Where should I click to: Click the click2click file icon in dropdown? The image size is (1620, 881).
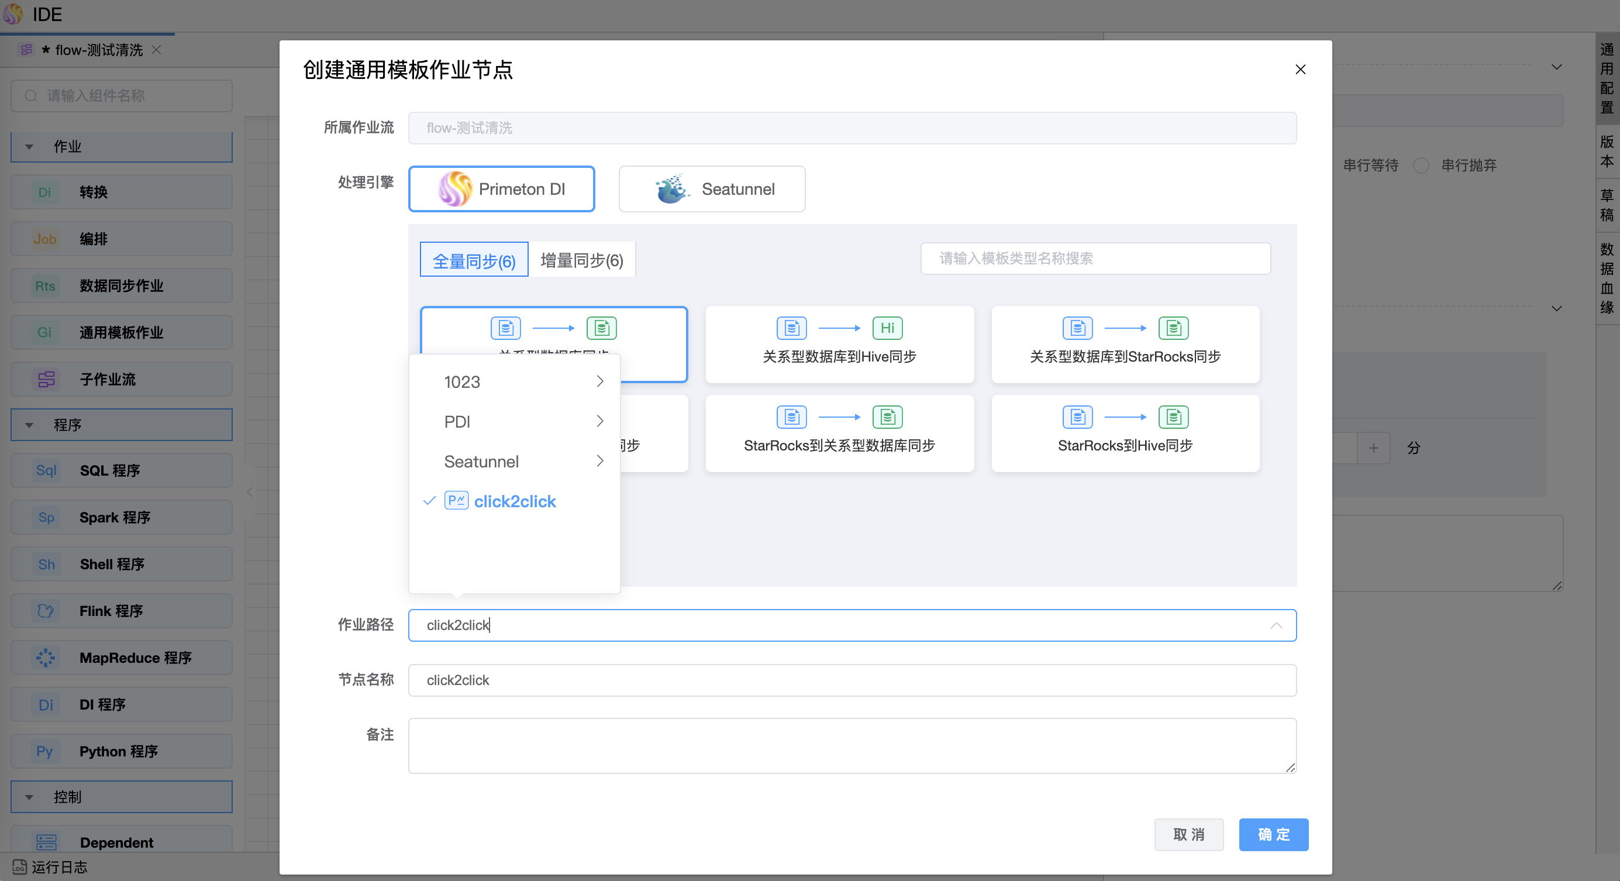coord(456,501)
